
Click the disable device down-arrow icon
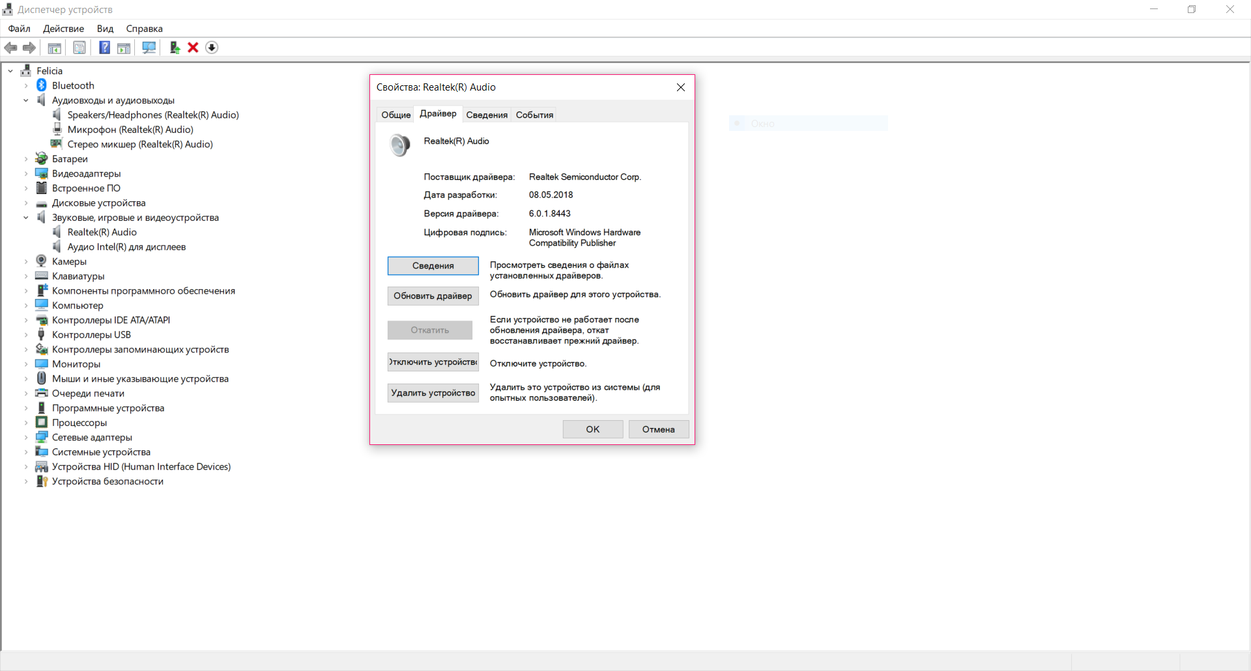pyautogui.click(x=212, y=48)
